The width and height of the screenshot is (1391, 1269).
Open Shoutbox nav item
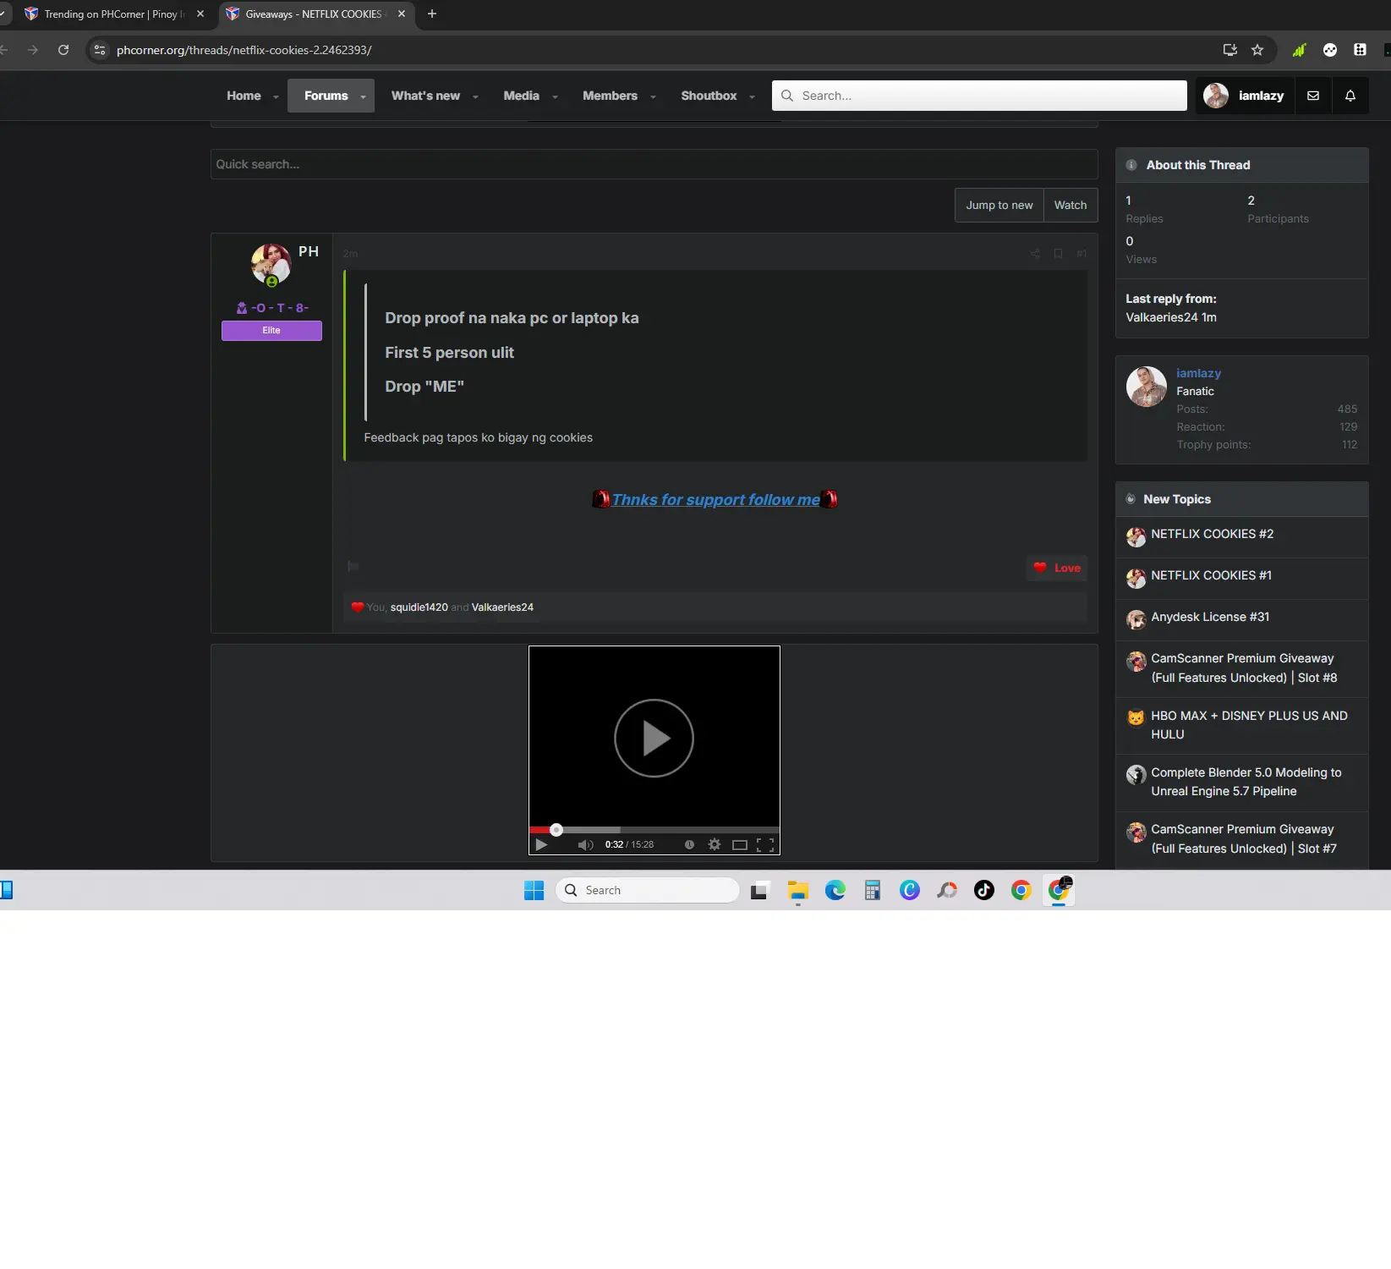coord(709,96)
